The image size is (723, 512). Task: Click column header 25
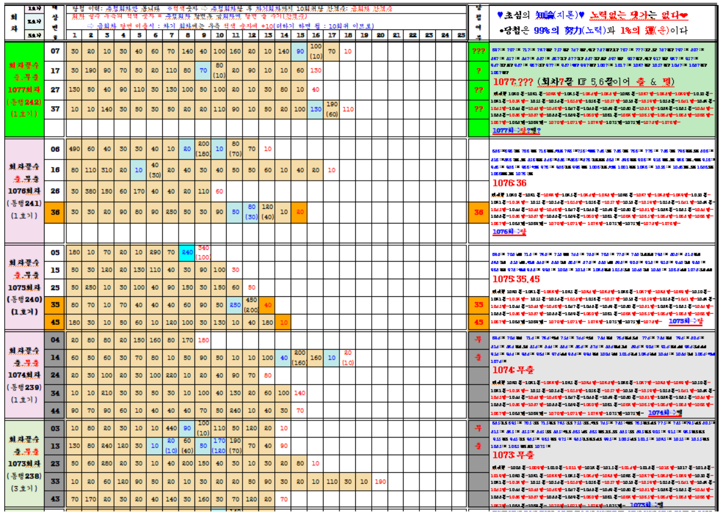pos(461,35)
